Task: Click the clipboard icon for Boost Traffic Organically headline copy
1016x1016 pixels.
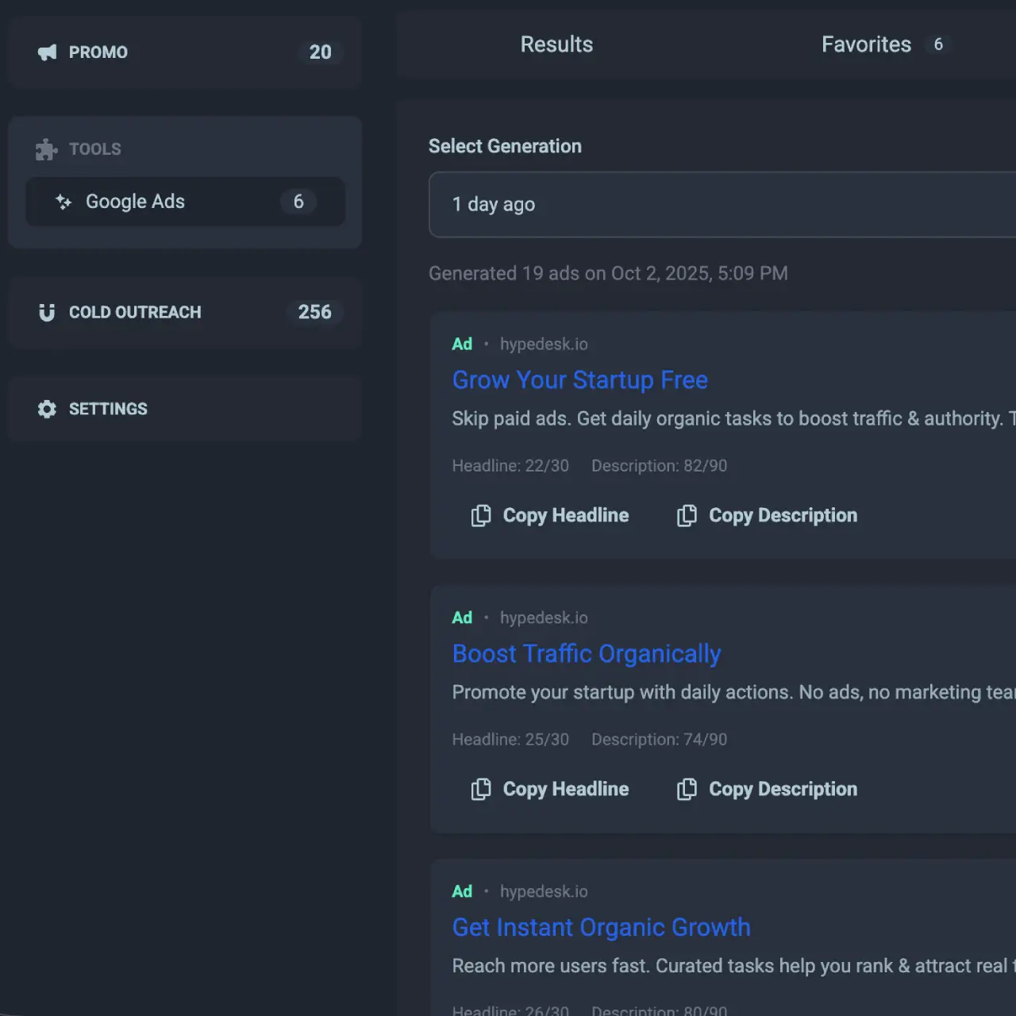Action: coord(480,789)
